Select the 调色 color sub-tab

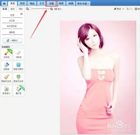pyautogui.click(x=20, y=9)
